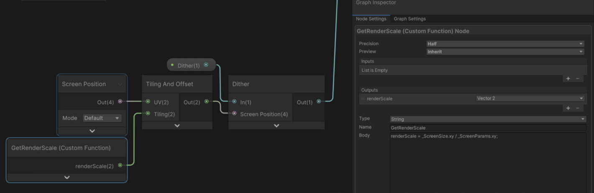Click the renderScale(2) output port
Image resolution: width=594 pixels, height=193 pixels.
tap(120, 165)
